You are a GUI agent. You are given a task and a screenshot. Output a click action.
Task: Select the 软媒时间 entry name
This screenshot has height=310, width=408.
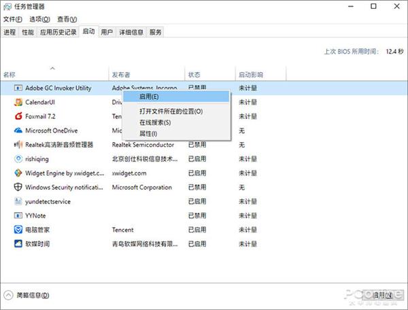37,243
